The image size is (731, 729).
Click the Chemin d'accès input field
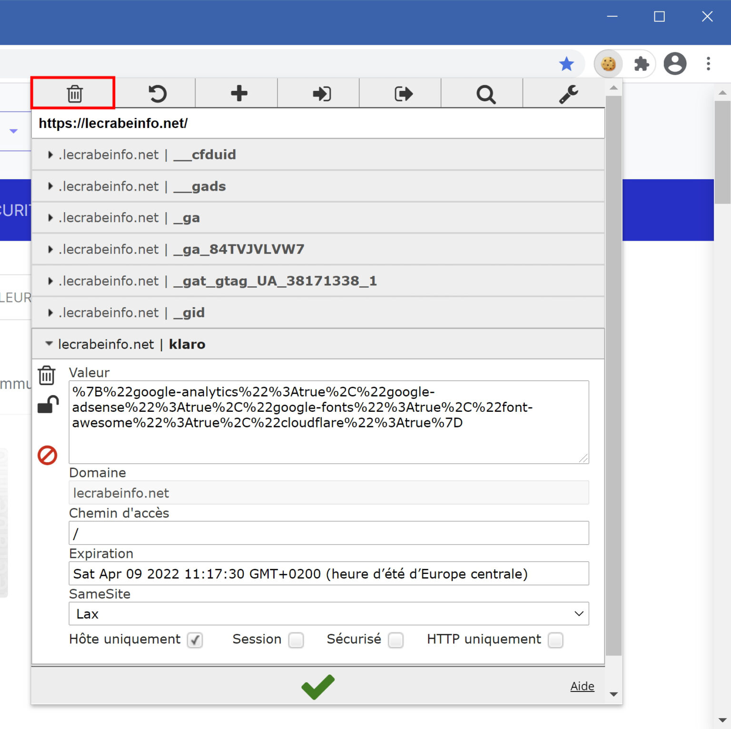point(329,533)
